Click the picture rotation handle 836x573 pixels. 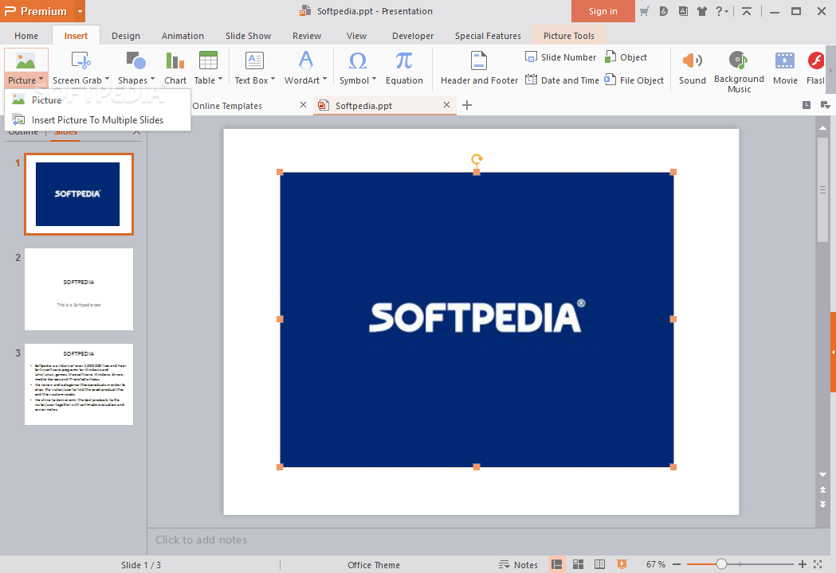(x=477, y=158)
